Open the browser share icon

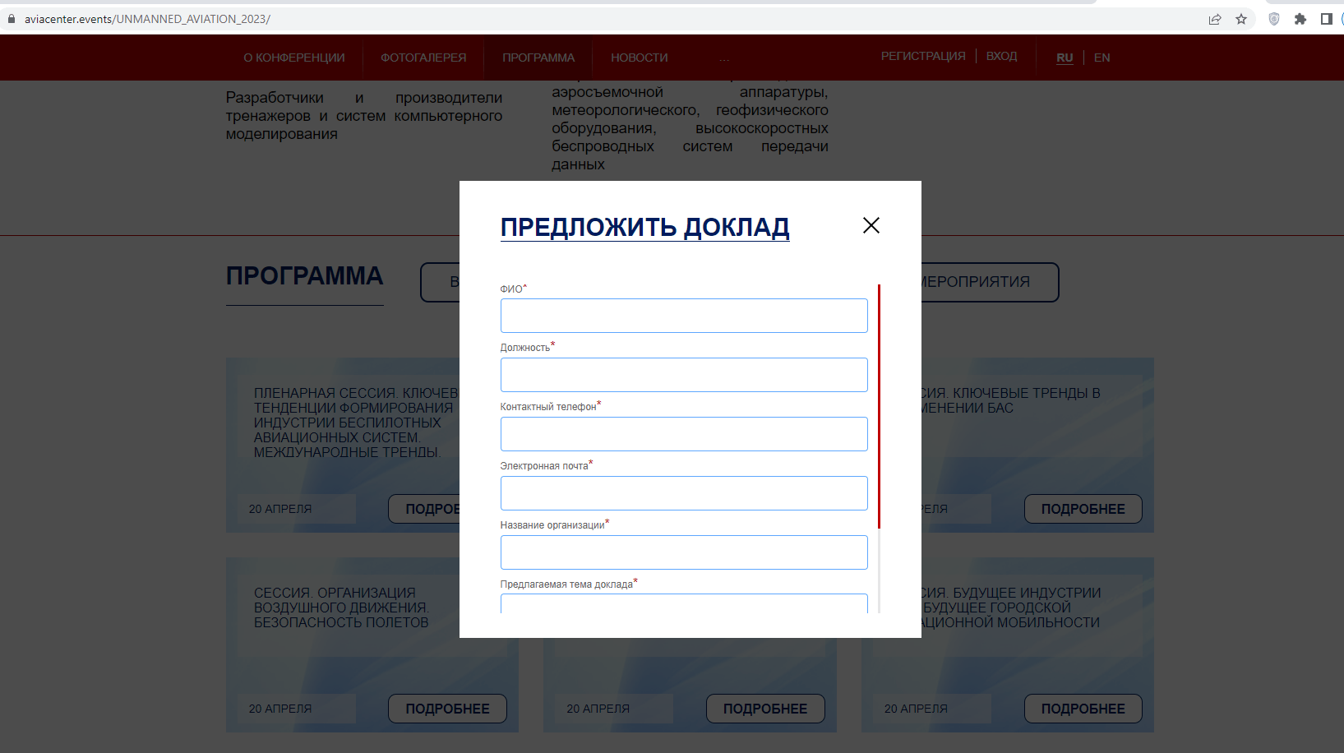(x=1215, y=19)
